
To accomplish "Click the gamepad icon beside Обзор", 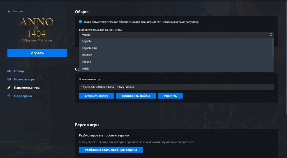I will [9, 71].
